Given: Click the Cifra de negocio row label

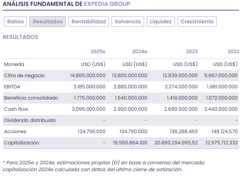Looking at the screenshot, I should [24, 76].
